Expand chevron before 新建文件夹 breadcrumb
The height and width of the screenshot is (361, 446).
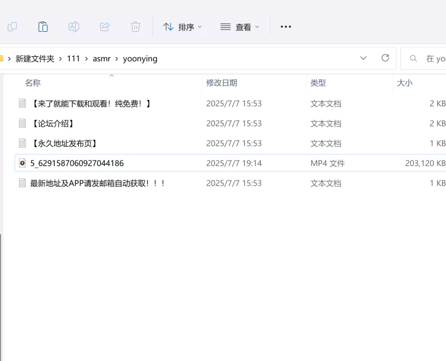(x=9, y=58)
